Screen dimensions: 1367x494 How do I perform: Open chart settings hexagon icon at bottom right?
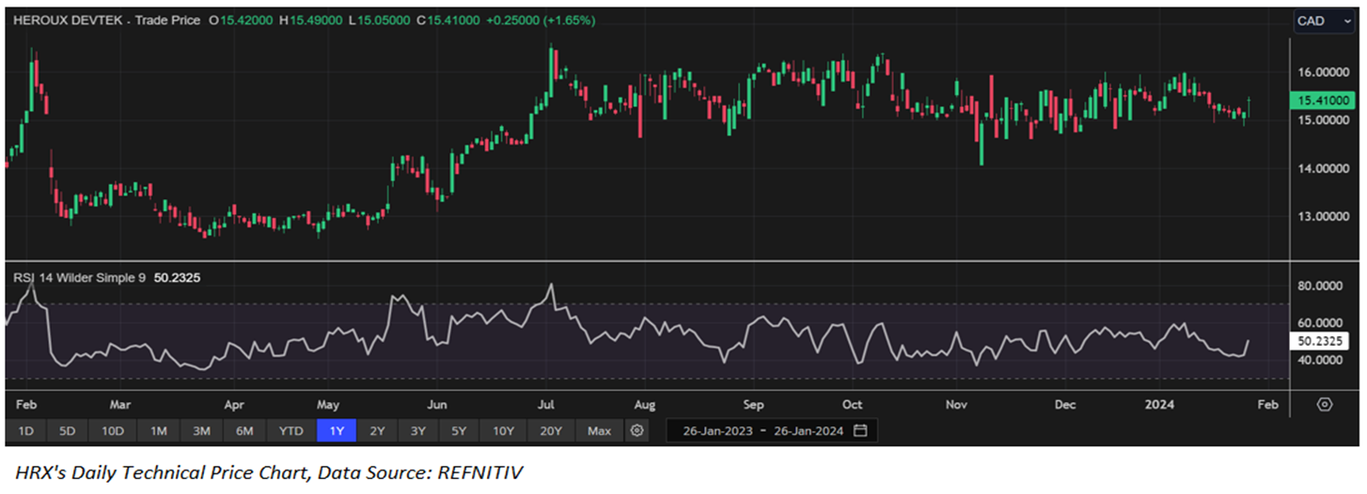click(x=1325, y=405)
